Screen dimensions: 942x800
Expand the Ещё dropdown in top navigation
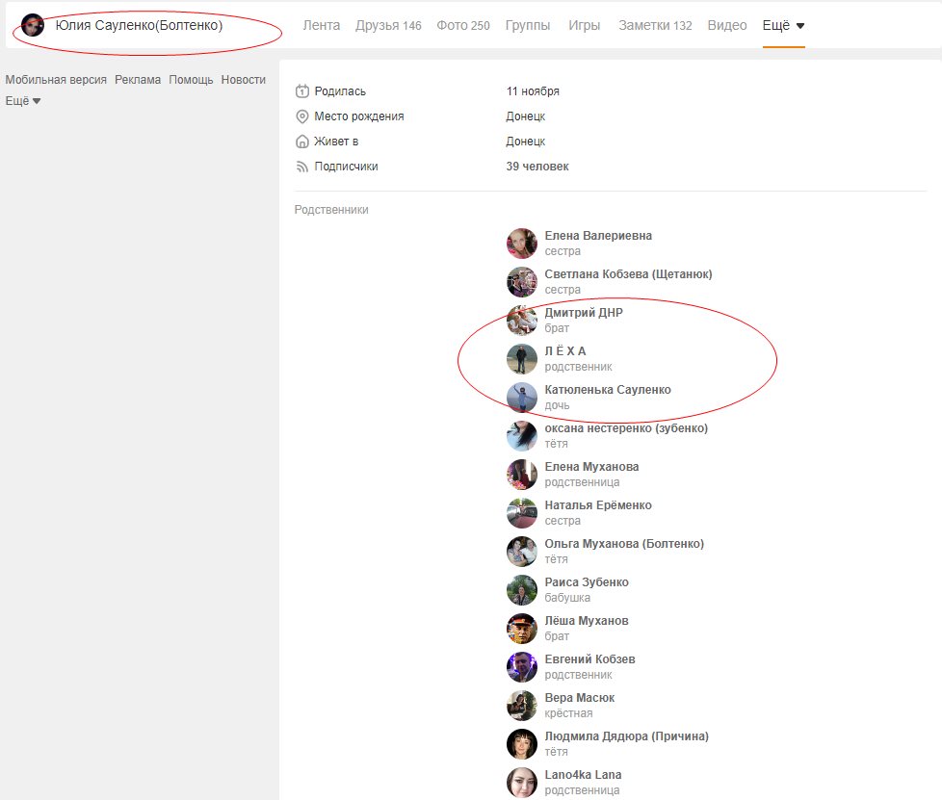click(x=783, y=25)
